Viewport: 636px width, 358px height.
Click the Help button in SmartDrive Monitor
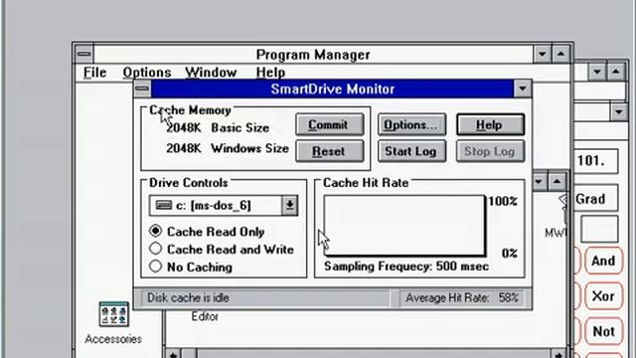490,124
